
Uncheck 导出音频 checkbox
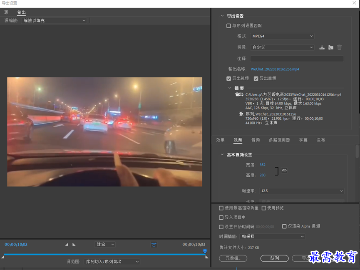(x=256, y=79)
